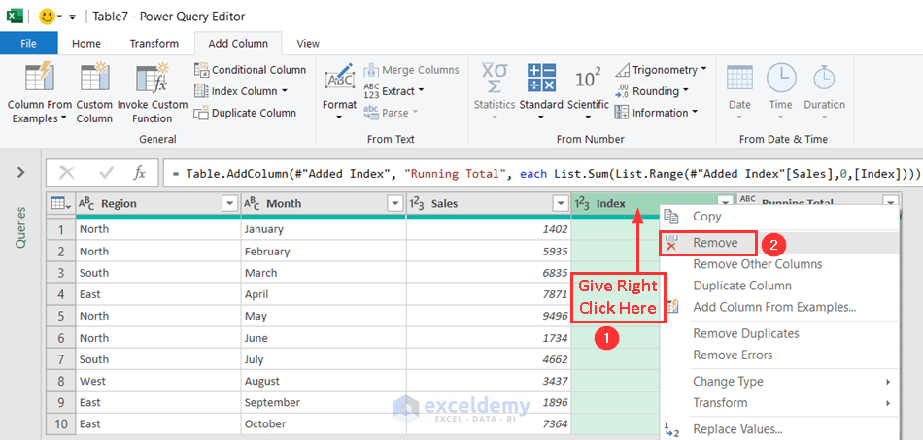This screenshot has height=440, width=923.
Task: Open the Region column filter dropdown
Action: click(229, 204)
